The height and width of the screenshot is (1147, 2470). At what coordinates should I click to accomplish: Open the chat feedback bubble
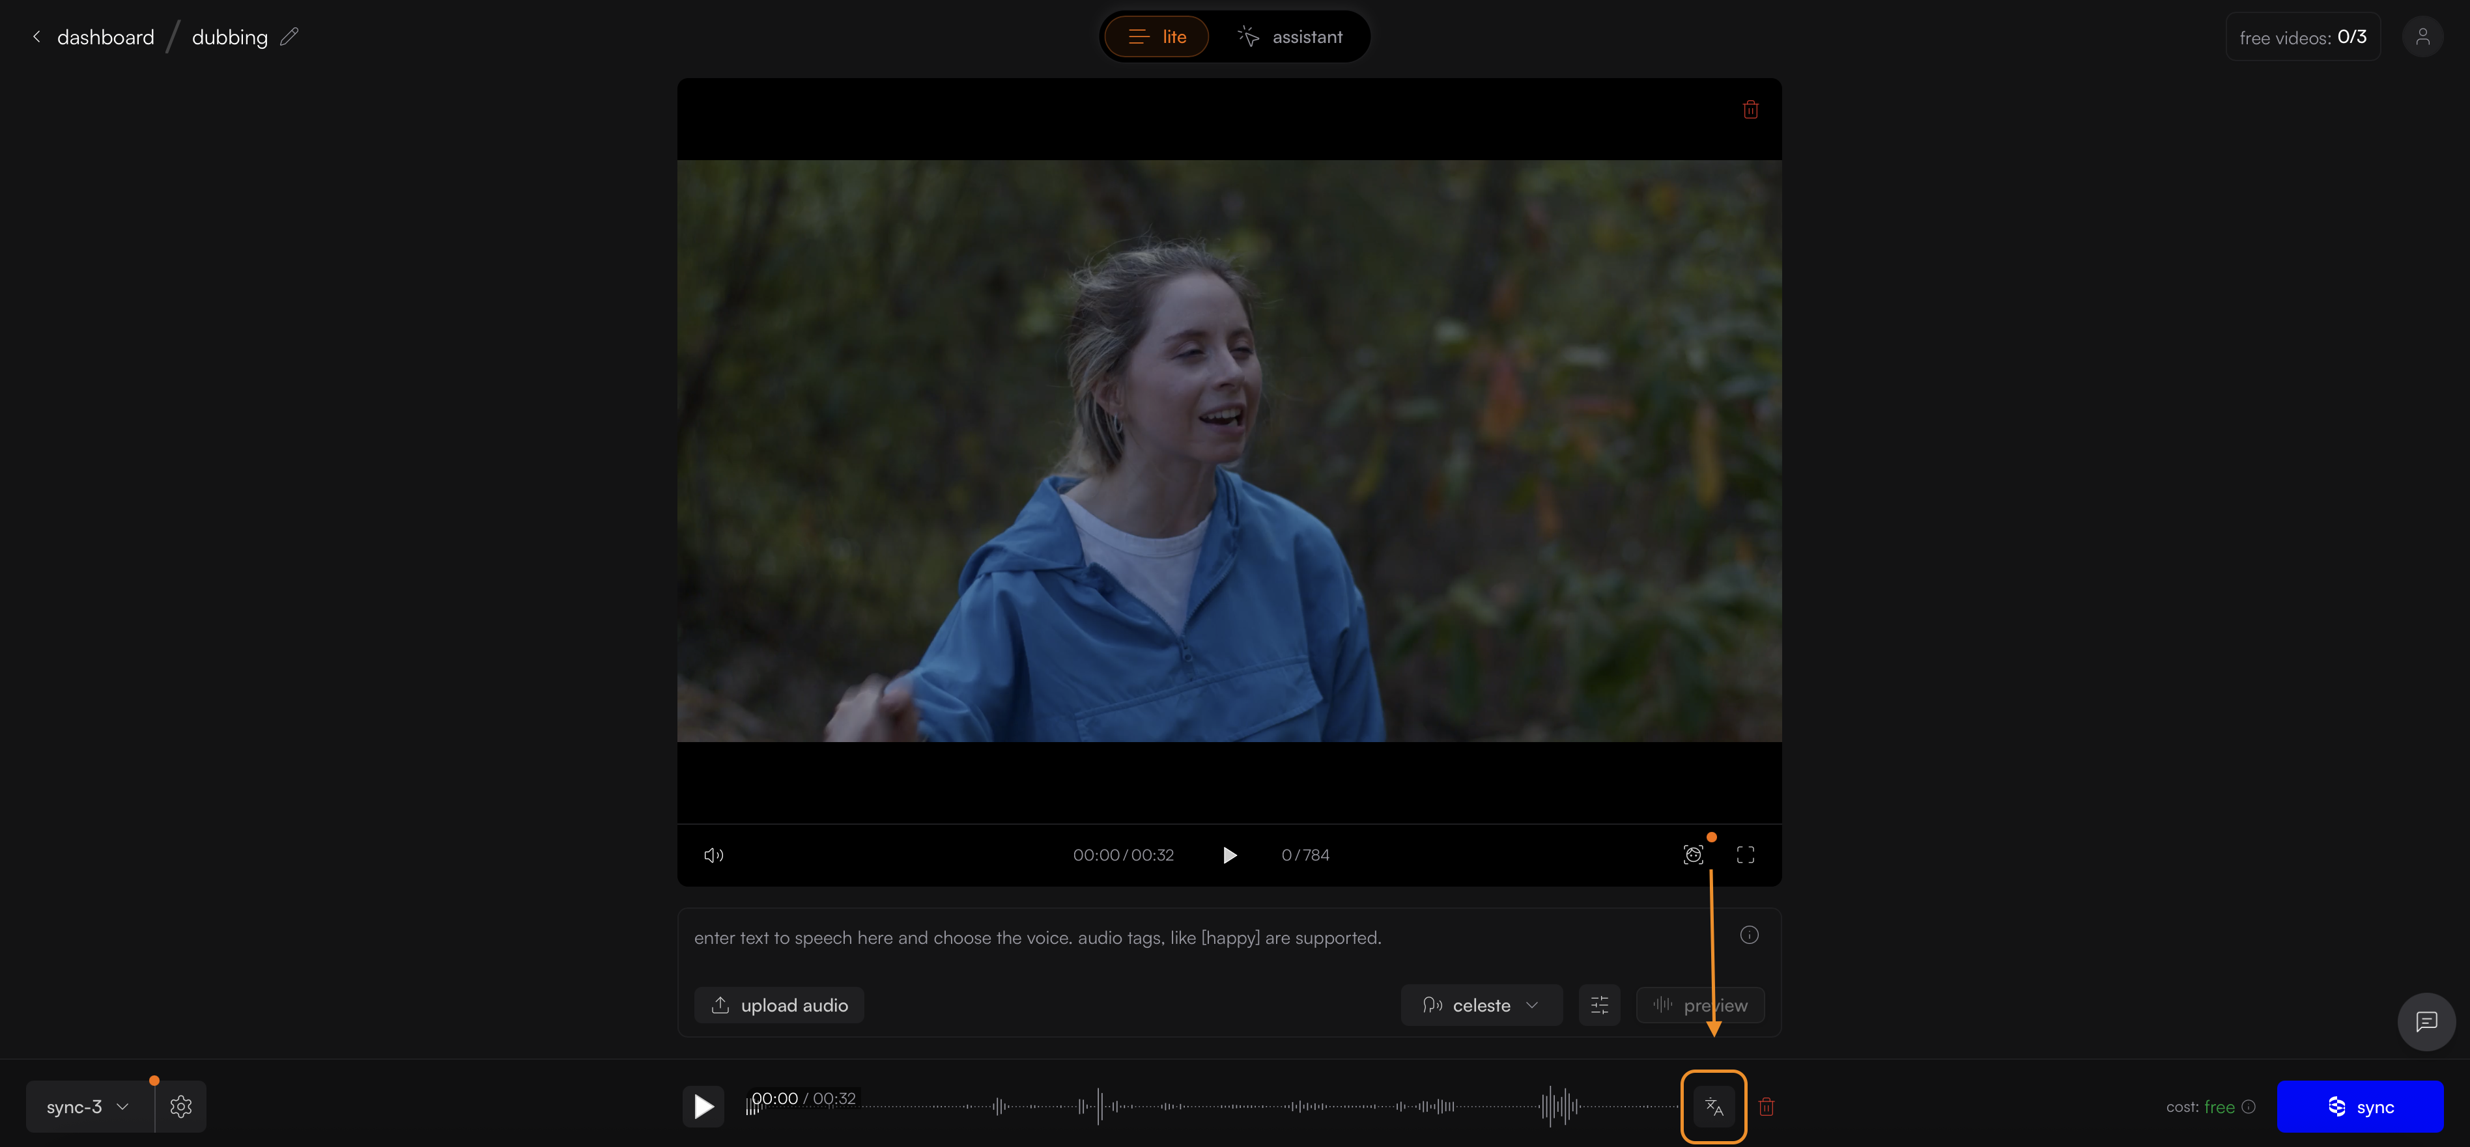point(2426,1021)
